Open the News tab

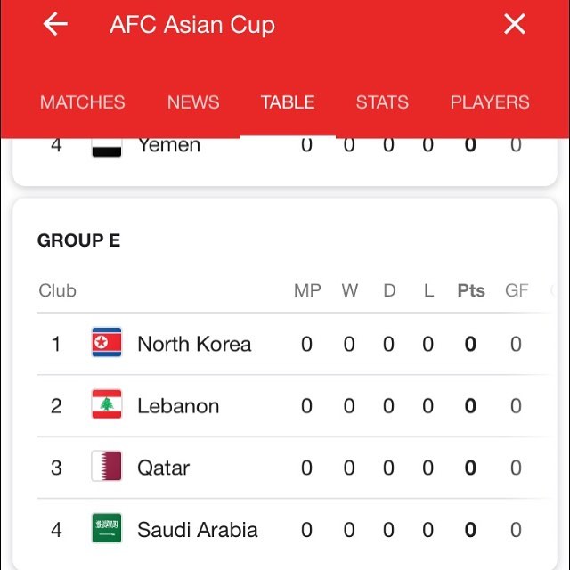(193, 102)
